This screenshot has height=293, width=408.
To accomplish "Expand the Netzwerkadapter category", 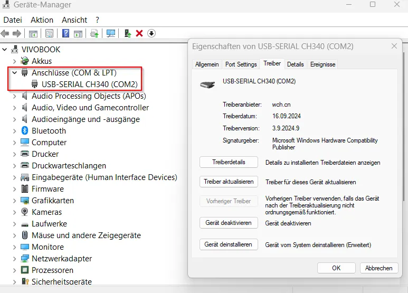I will click(x=15, y=259).
